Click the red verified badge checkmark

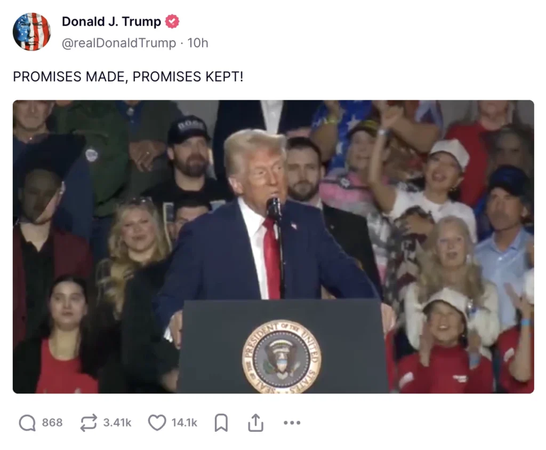coord(172,21)
